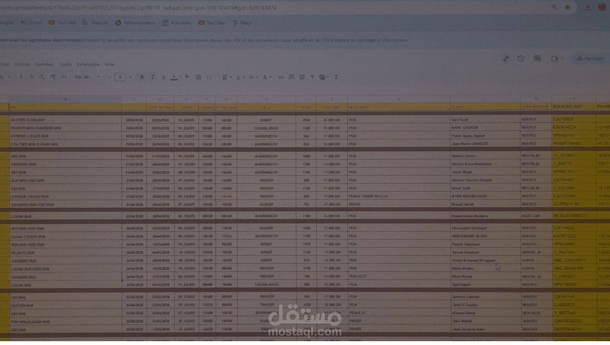610x345 pixels.
Task: Insert a function with the sigma icon
Action: click(x=336, y=77)
